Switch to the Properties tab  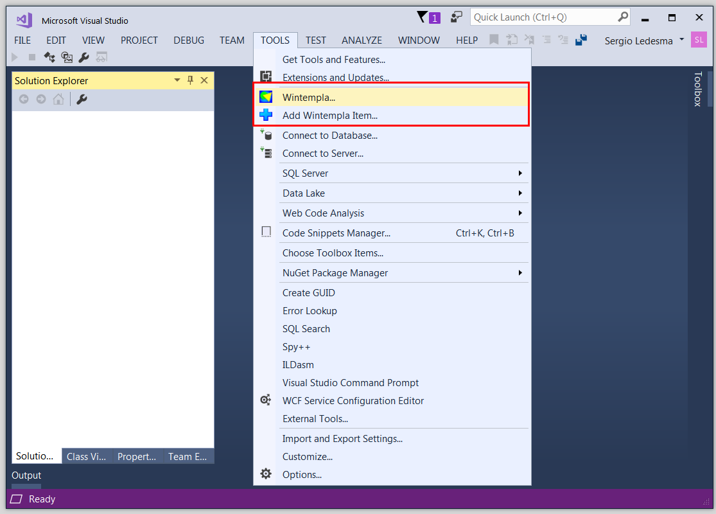[x=137, y=456]
